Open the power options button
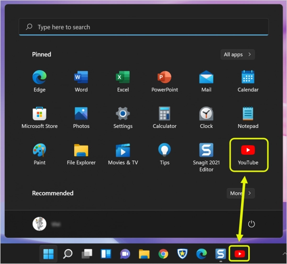This screenshot has width=287, height=264. [x=251, y=224]
